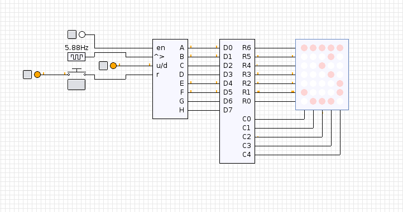The height and width of the screenshot is (212, 403).
Task: Select the wire from R6 to matrix
Action: point(275,48)
